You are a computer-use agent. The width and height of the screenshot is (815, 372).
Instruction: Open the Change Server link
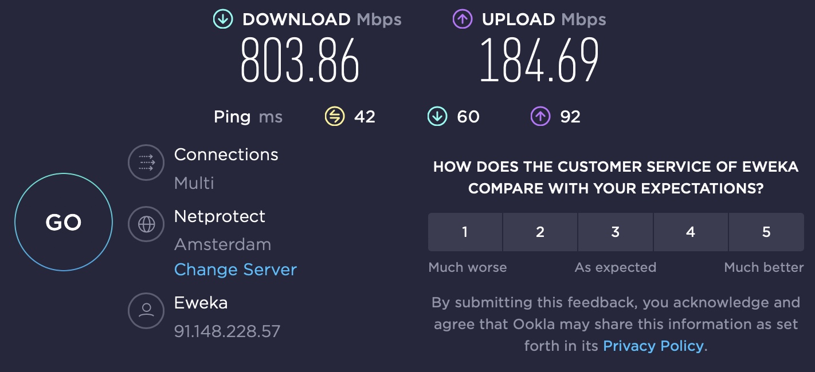tap(236, 270)
